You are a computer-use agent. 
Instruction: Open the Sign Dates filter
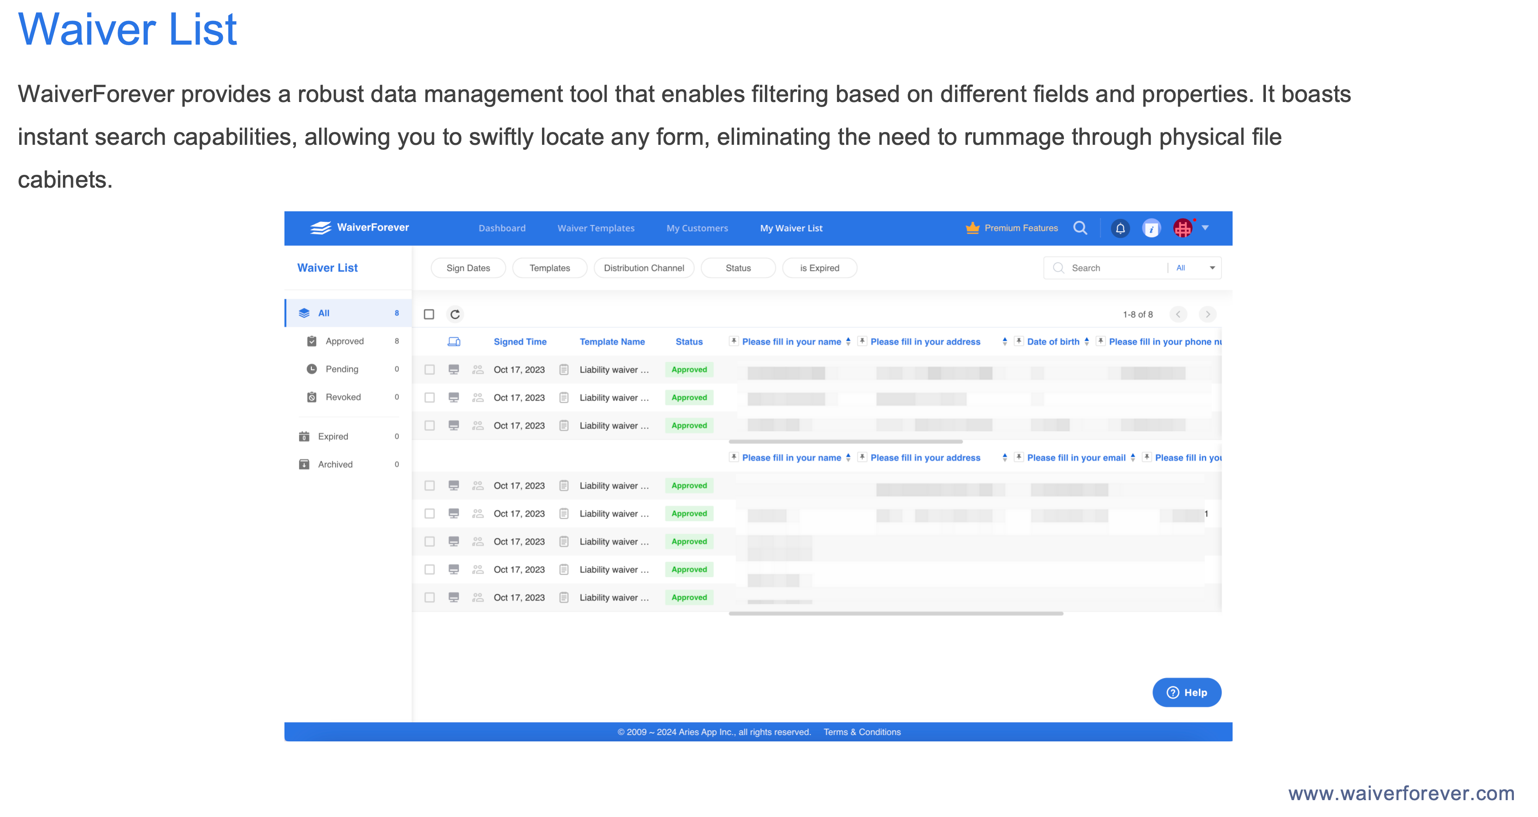coord(468,268)
